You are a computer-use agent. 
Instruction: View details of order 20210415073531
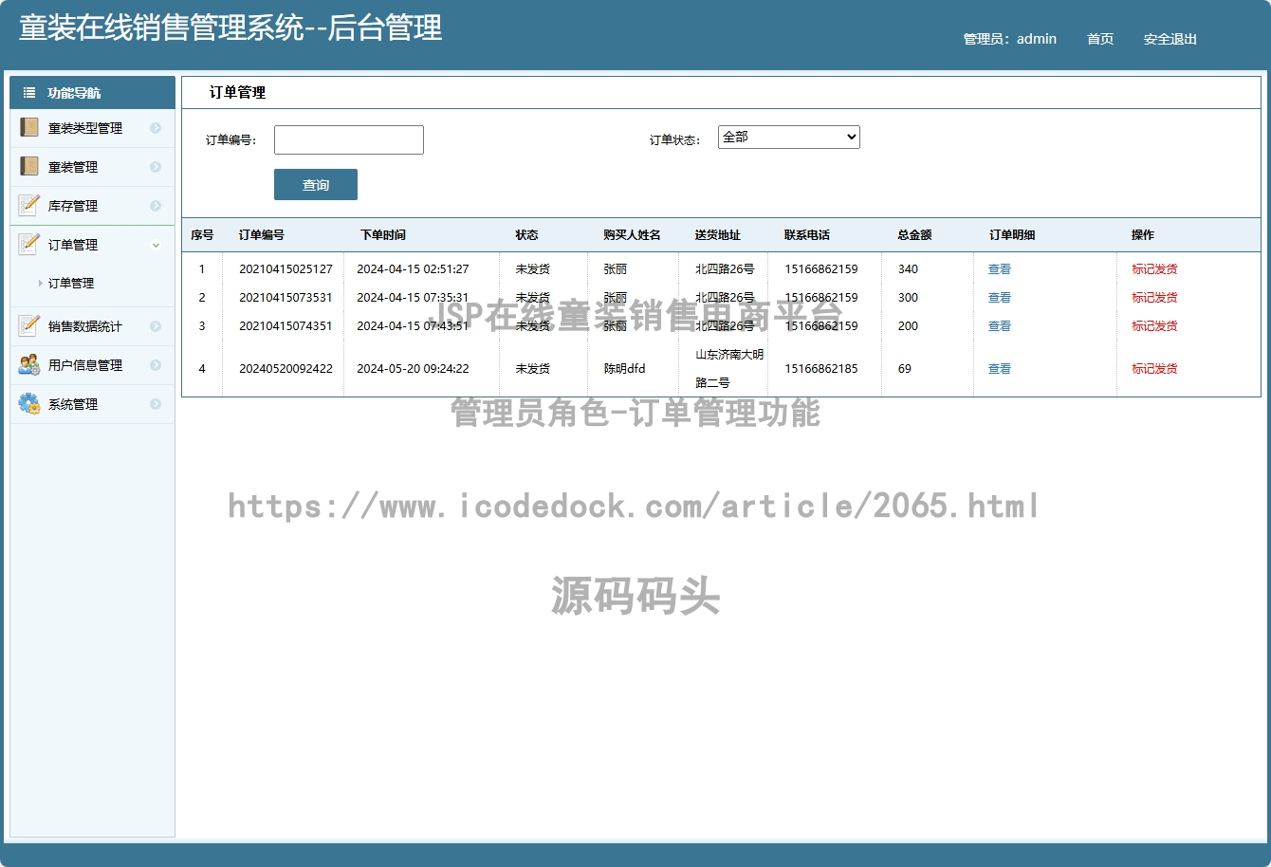pyautogui.click(x=1000, y=298)
